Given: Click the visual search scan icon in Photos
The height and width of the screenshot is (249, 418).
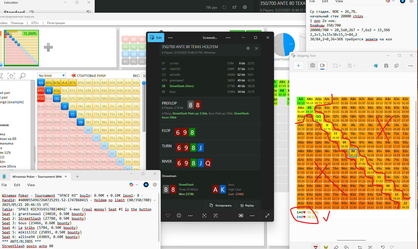Looking at the screenshot, I should [x=204, y=216].
